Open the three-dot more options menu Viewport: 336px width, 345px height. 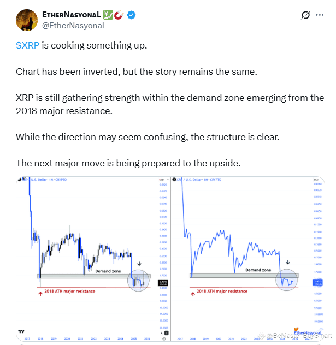(x=320, y=15)
